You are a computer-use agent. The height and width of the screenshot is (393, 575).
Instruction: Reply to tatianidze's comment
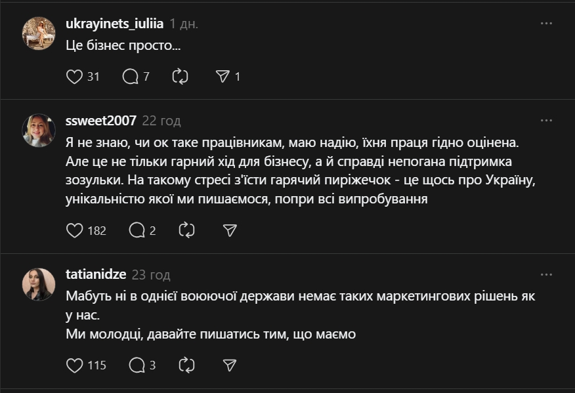(137, 365)
